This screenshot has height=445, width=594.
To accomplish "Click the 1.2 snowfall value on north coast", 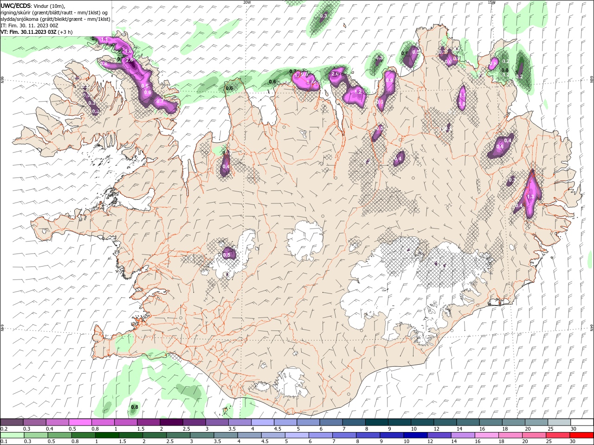I will (358, 92).
